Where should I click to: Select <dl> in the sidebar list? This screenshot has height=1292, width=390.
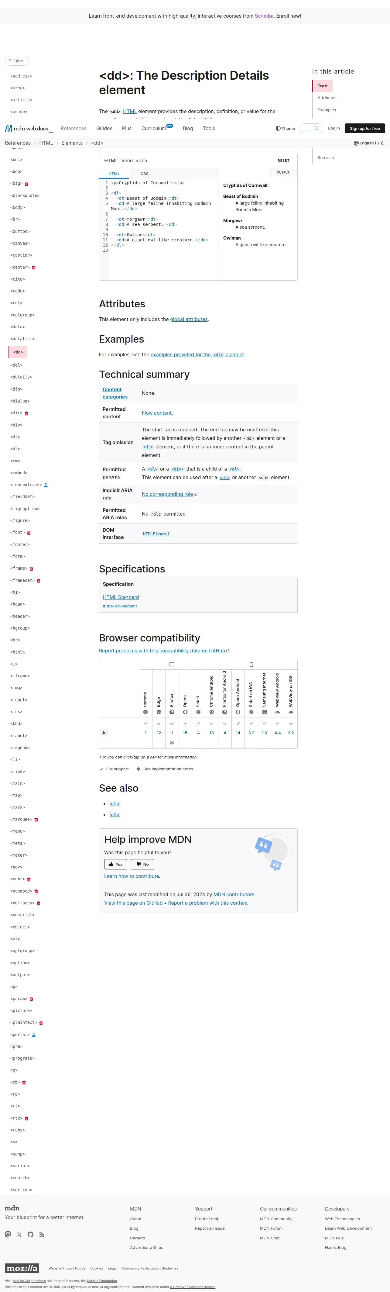pos(15,437)
